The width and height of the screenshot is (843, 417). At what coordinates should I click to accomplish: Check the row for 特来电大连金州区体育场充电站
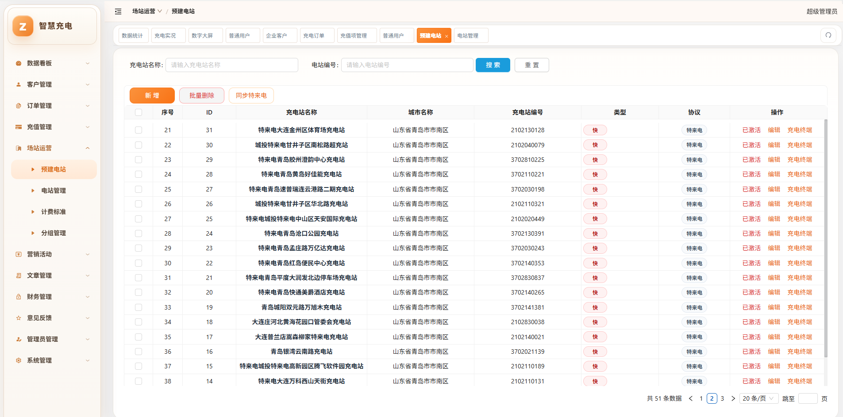tap(139, 130)
